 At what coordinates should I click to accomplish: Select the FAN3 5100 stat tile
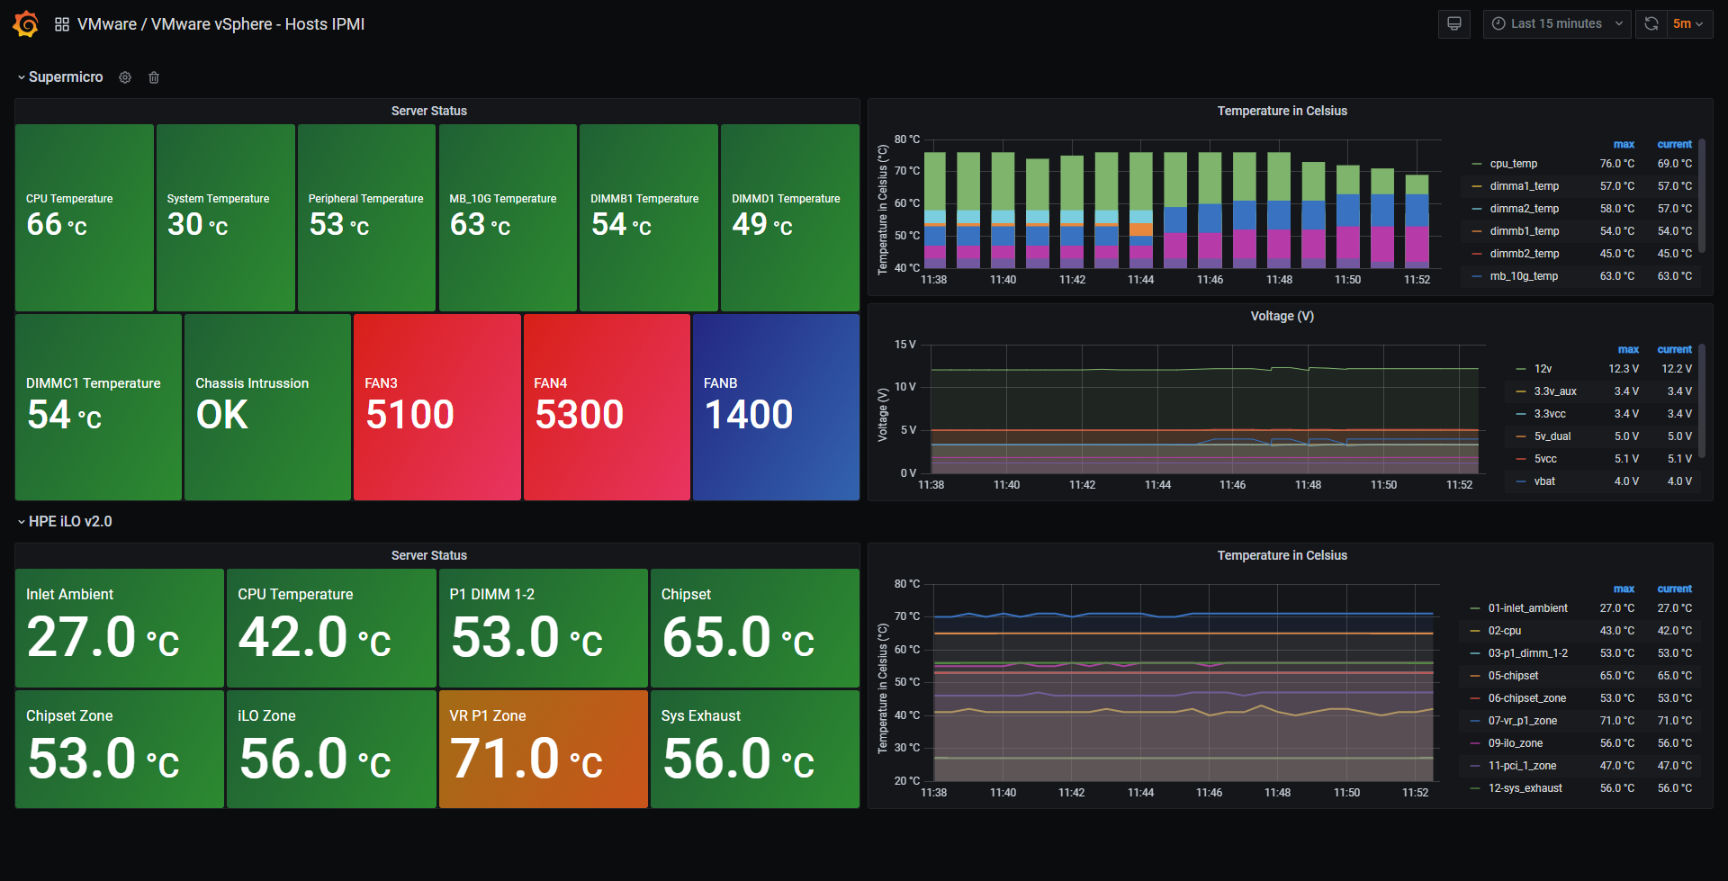[x=437, y=407]
